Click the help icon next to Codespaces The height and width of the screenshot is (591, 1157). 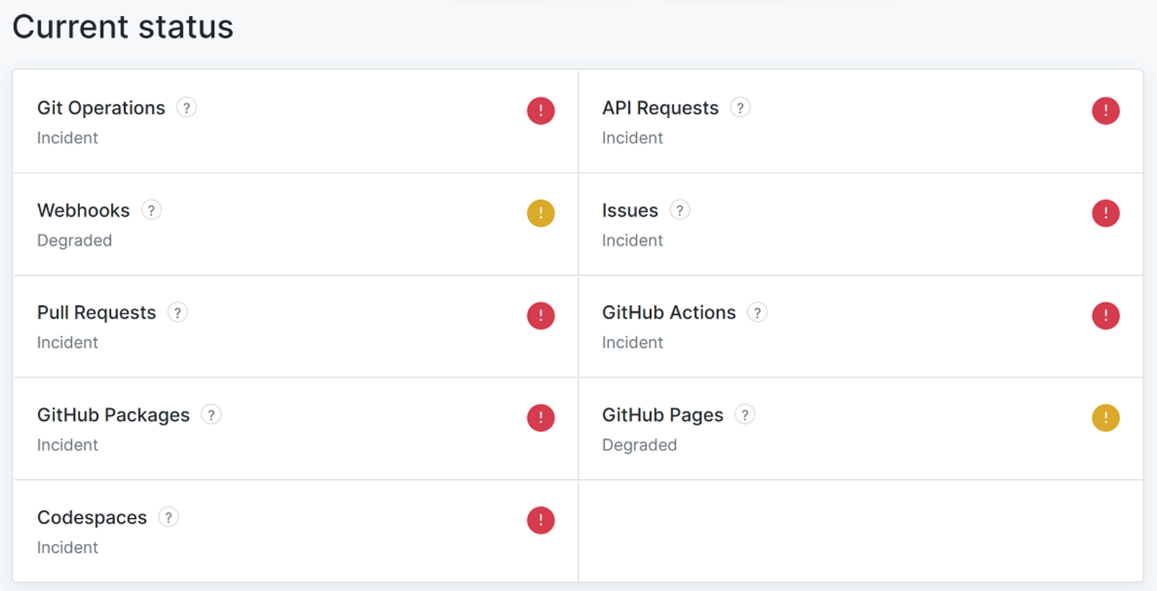pos(168,517)
